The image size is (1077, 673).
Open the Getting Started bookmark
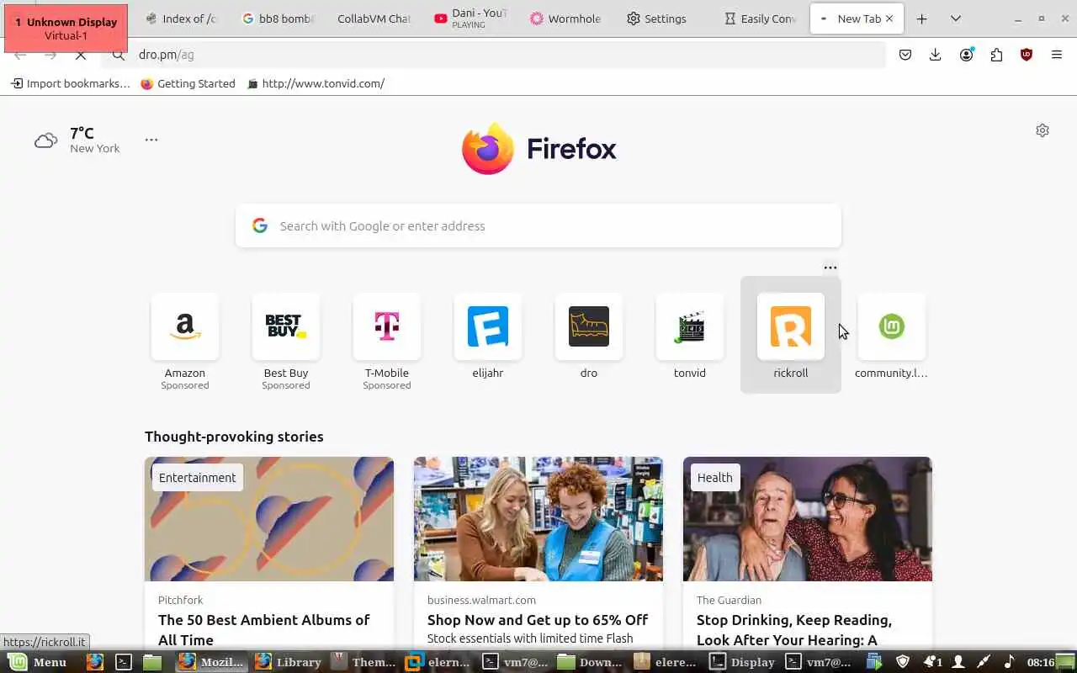[x=188, y=83]
